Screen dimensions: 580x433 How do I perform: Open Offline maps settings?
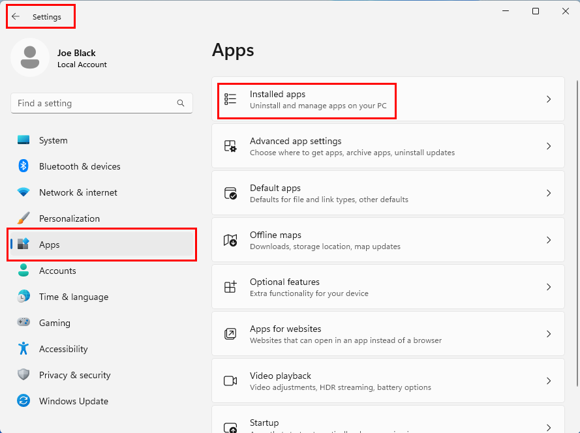tap(388, 240)
